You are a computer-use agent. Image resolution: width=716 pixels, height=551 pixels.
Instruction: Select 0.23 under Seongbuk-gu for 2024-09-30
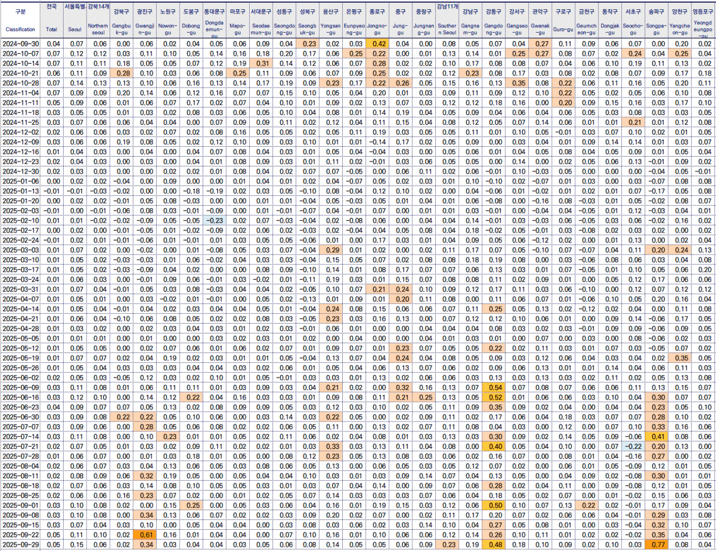pyautogui.click(x=307, y=44)
